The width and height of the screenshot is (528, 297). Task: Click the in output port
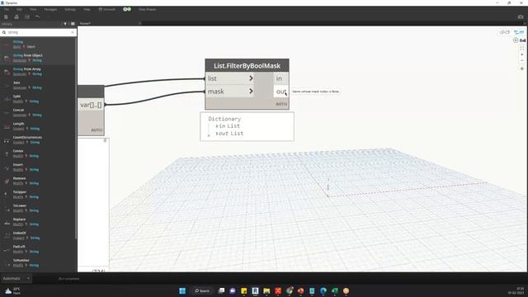280,78
